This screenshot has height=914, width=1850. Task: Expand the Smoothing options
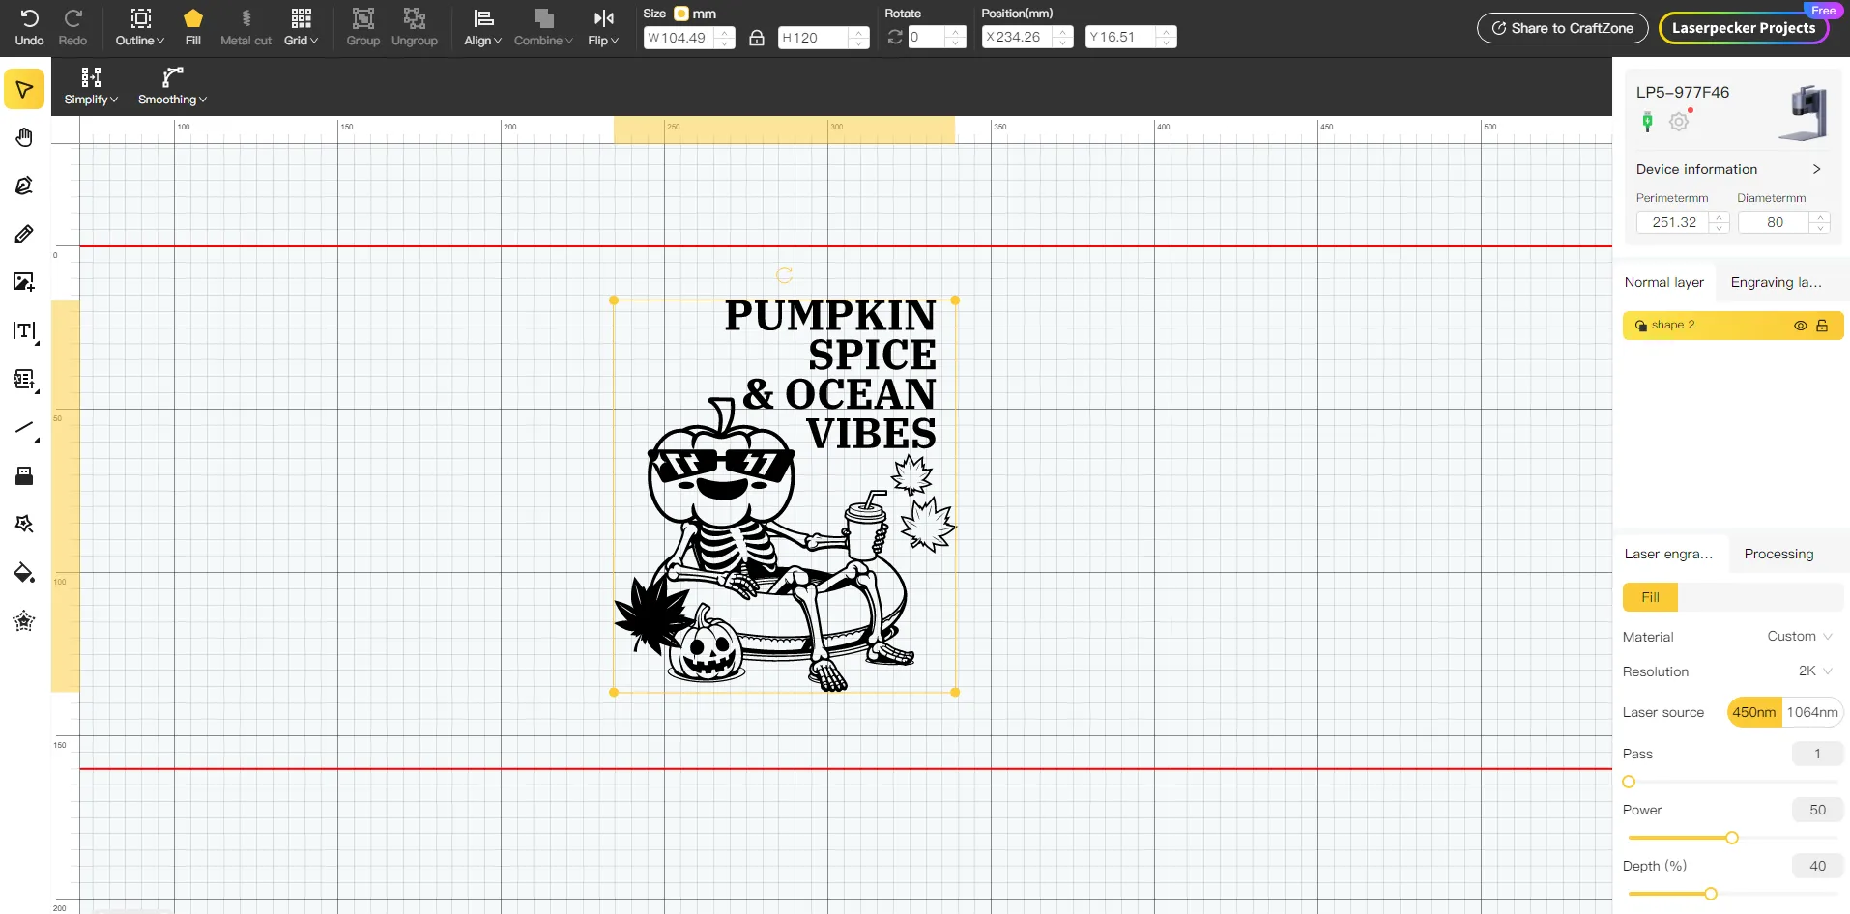click(172, 86)
